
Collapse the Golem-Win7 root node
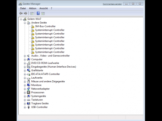(x=21, y=19)
